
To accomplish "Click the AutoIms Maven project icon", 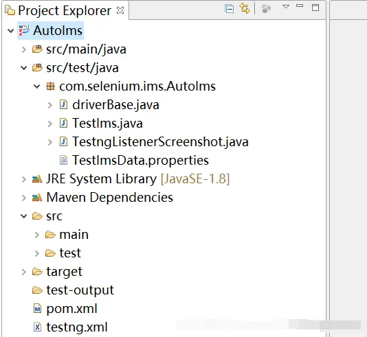I will pos(24,30).
